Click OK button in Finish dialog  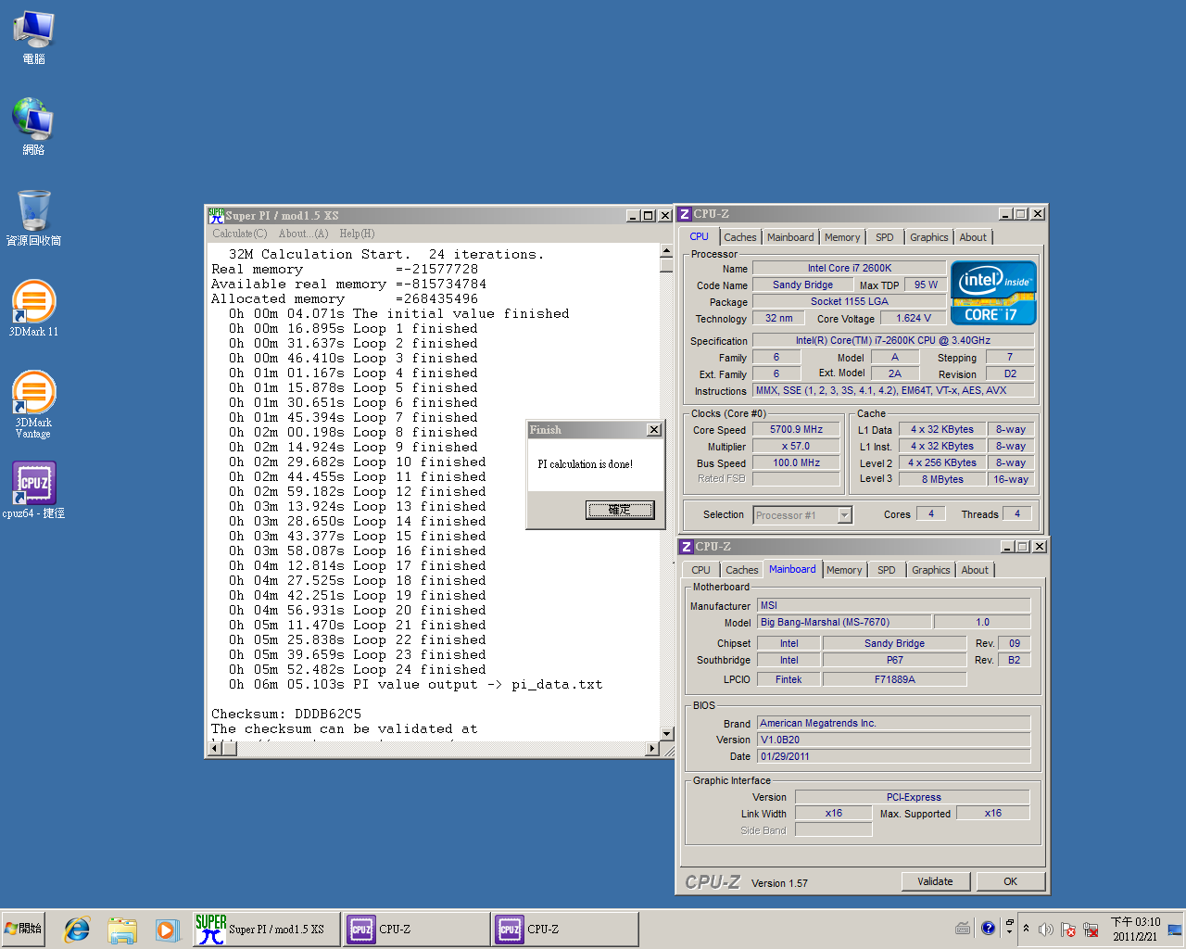click(x=620, y=510)
